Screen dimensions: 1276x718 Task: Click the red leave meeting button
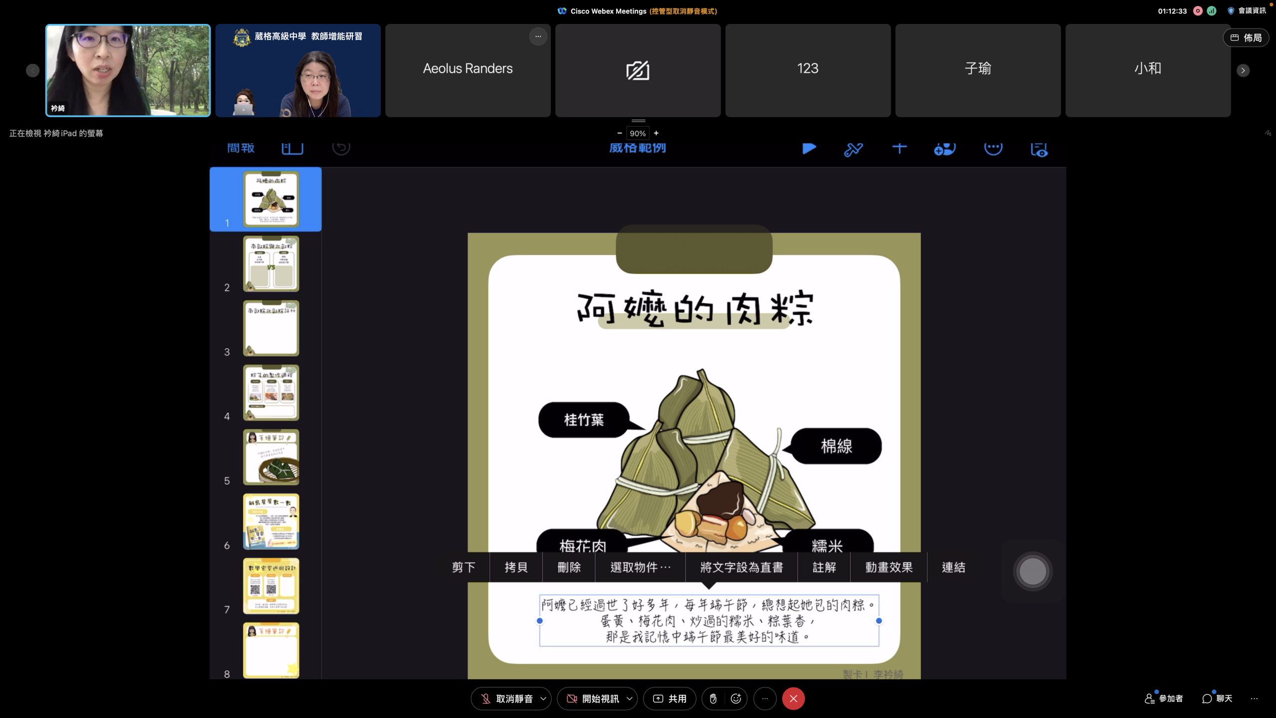click(x=793, y=699)
